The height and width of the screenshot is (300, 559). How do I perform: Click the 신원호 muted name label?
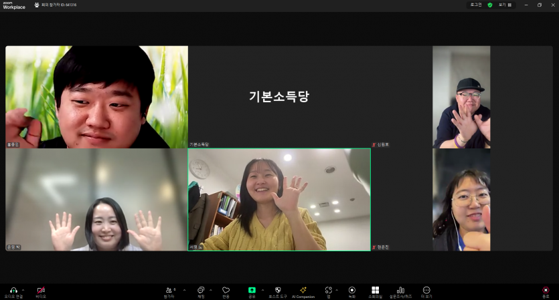pyautogui.click(x=381, y=144)
